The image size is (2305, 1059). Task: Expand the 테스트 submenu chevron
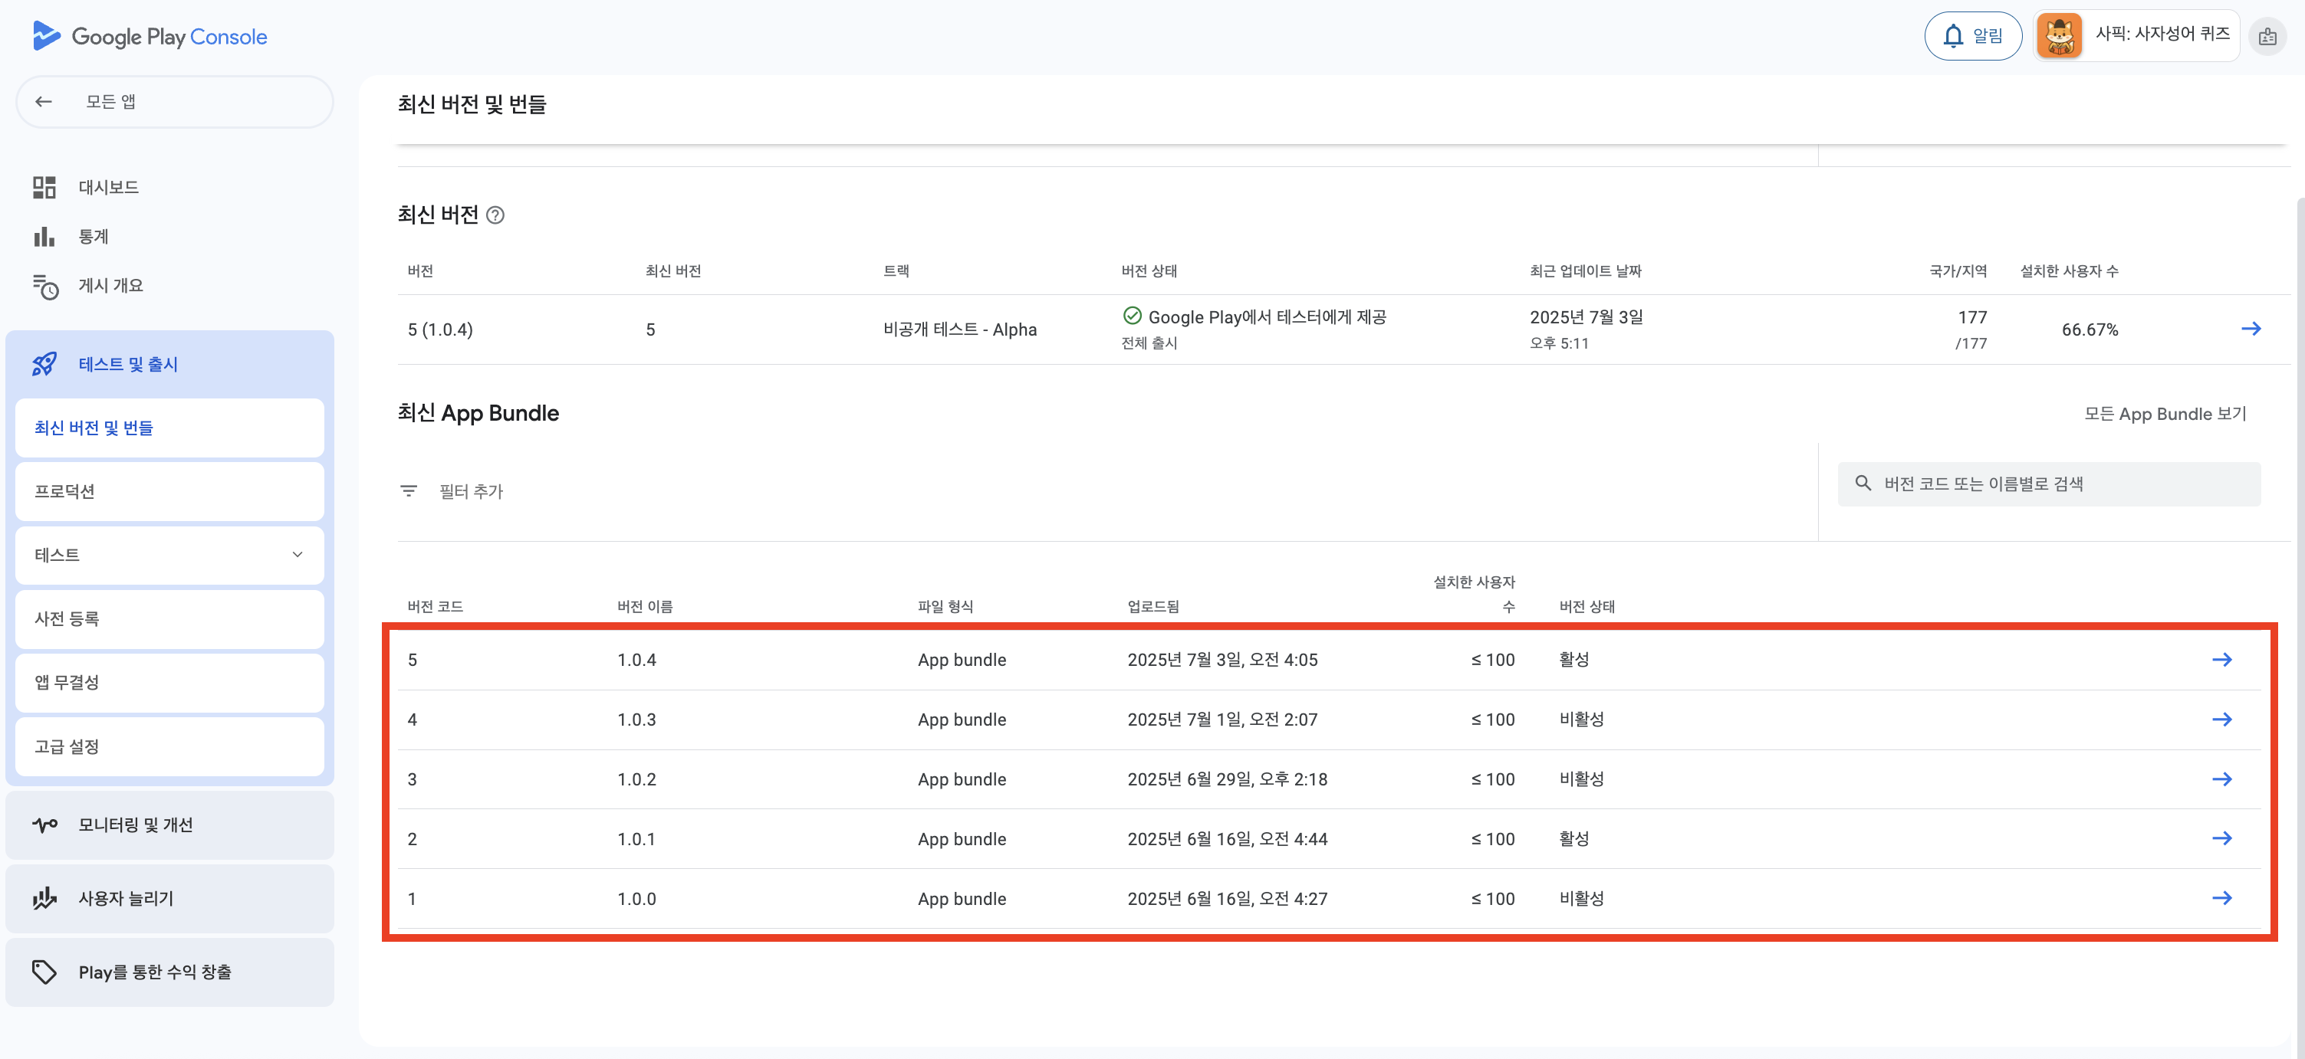pyautogui.click(x=297, y=555)
